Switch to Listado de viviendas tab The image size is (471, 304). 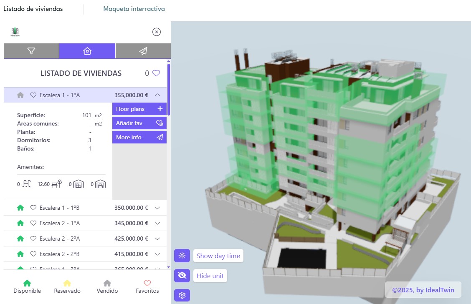coord(33,9)
